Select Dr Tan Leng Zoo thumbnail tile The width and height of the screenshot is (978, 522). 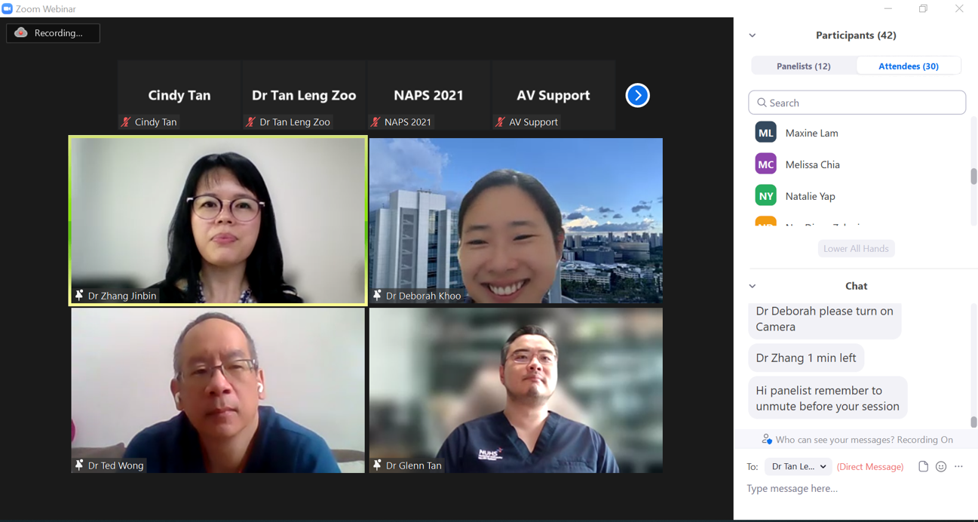point(304,95)
